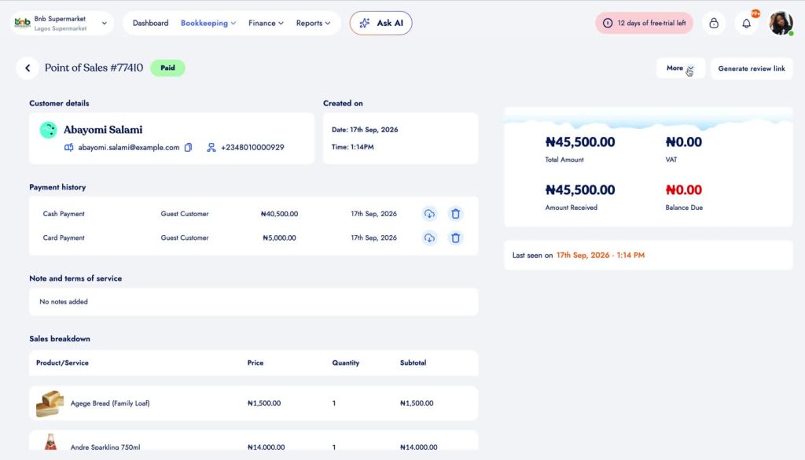Delete the Cash Payment entry
Image resolution: width=805 pixels, height=460 pixels.
coord(455,214)
